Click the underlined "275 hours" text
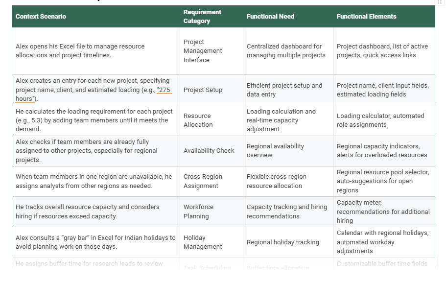The width and height of the screenshot is (446, 283). click(164, 90)
